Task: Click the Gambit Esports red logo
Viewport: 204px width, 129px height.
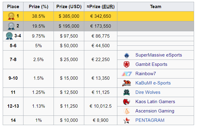Action: tap(126, 64)
